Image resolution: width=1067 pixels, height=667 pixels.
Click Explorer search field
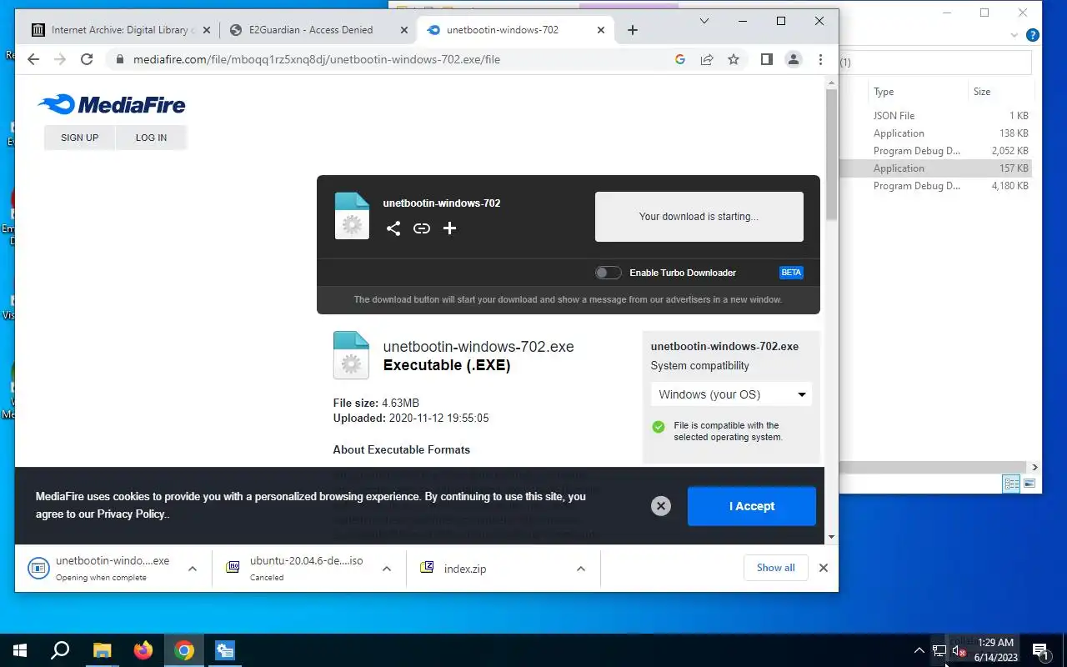pyautogui.click(x=935, y=63)
